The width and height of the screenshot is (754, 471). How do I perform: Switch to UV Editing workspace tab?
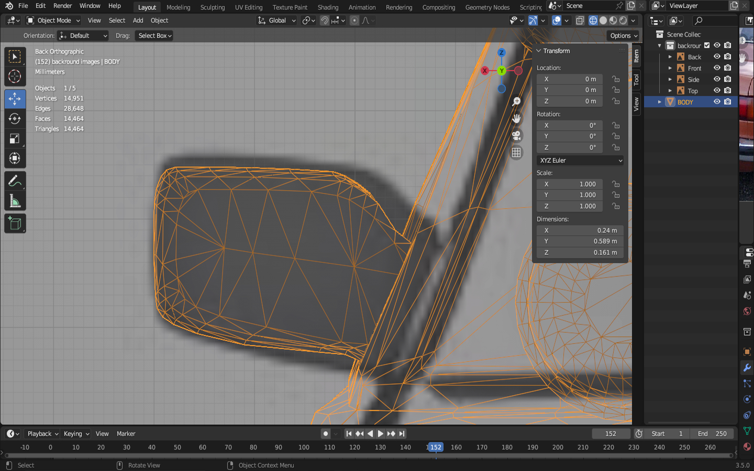coord(249,7)
